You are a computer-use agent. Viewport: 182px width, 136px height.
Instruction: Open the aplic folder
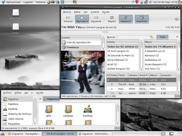(49, 111)
